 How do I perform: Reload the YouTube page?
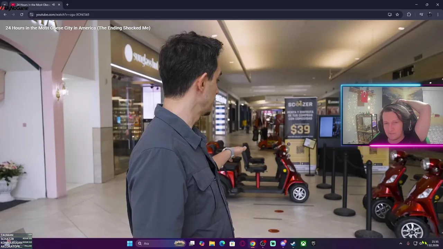21,15
